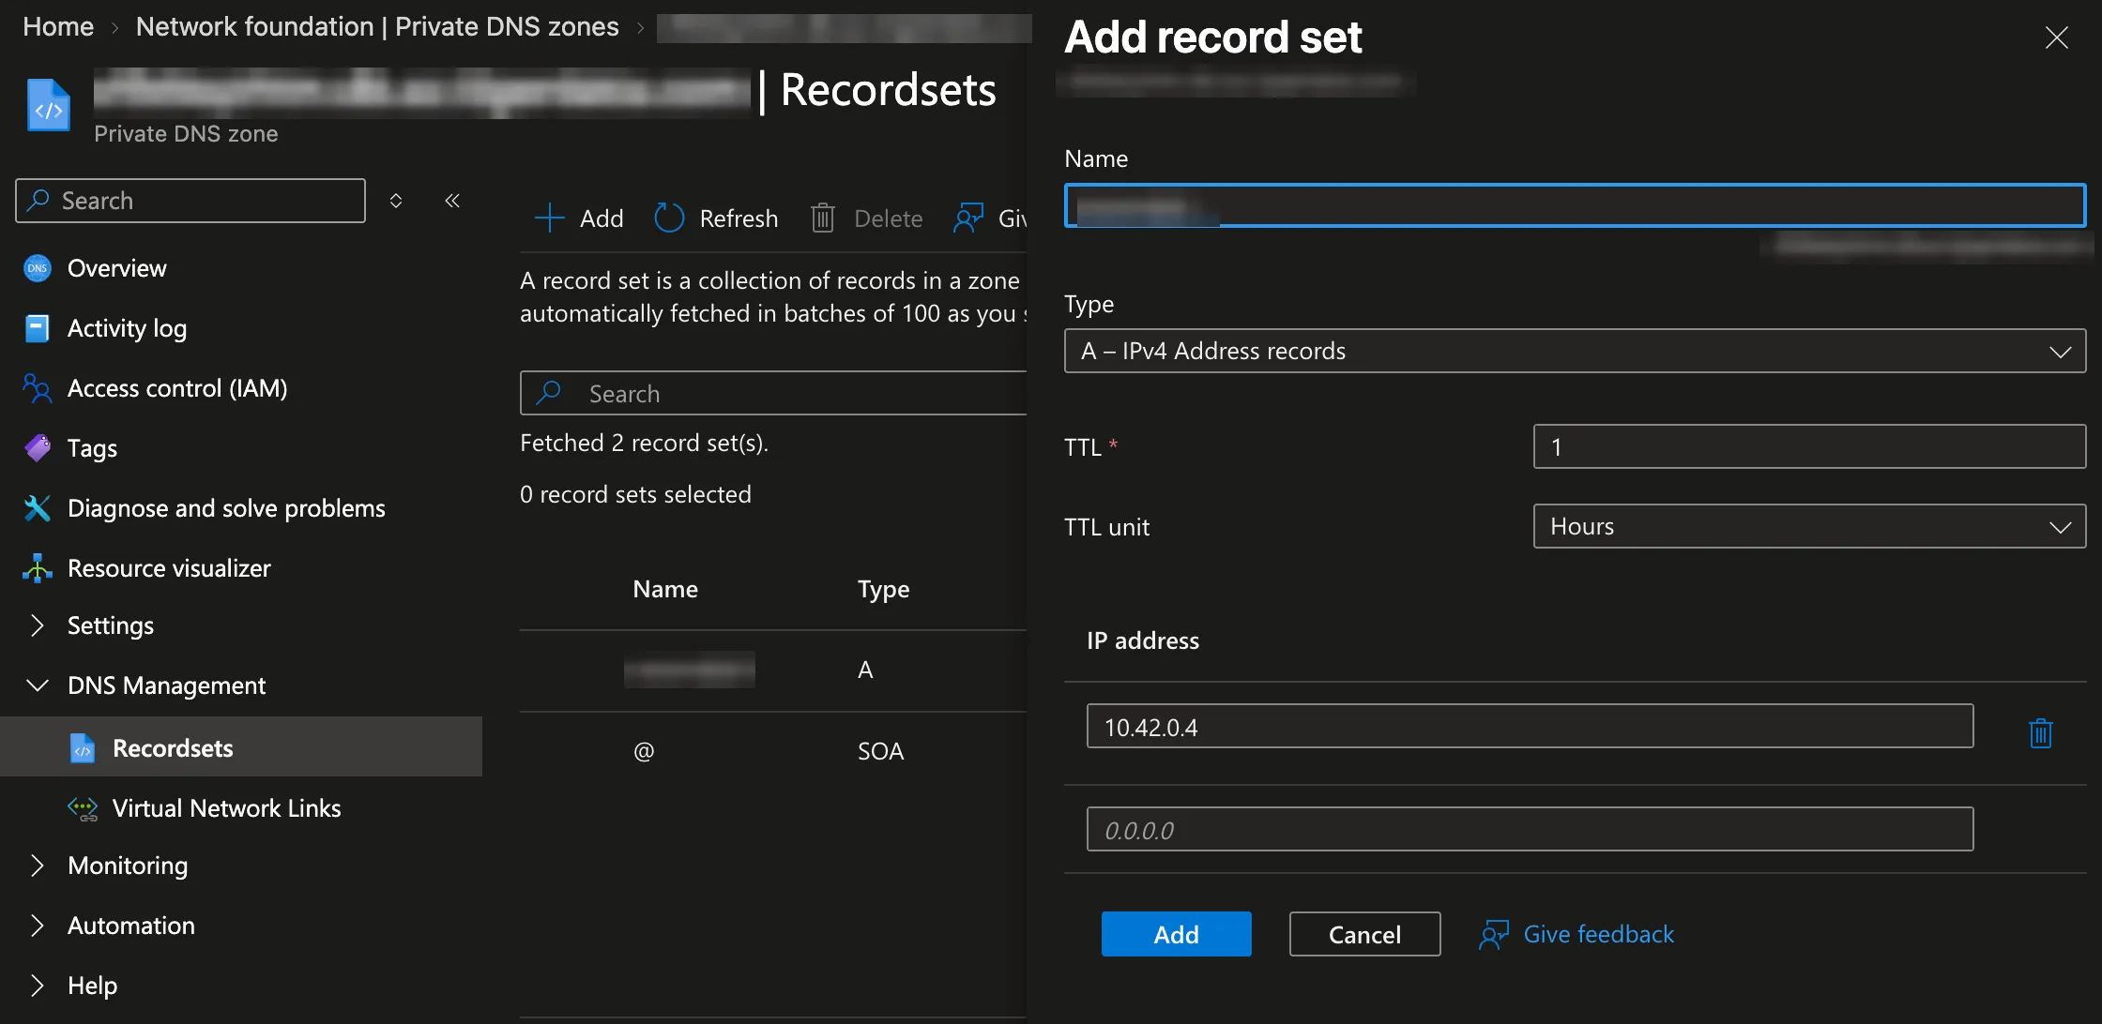Click the Recordsets file icon in sidebar

click(83, 748)
